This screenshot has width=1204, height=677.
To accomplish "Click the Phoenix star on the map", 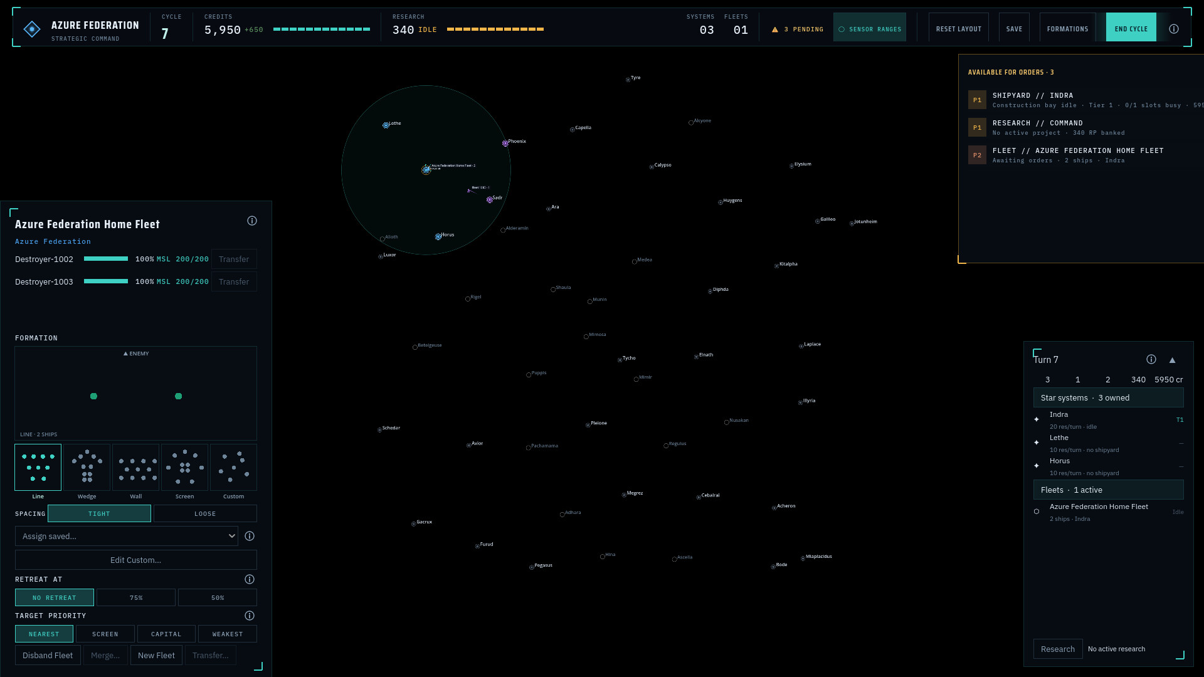I will tap(505, 144).
